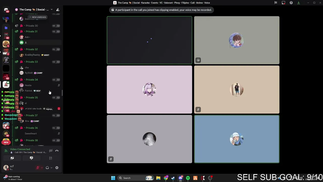Share your screen button
Screen dimensions: 323x182
point(31,158)
